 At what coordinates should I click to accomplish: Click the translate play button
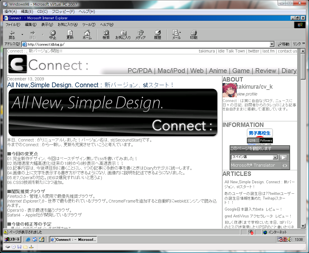click(x=283, y=157)
